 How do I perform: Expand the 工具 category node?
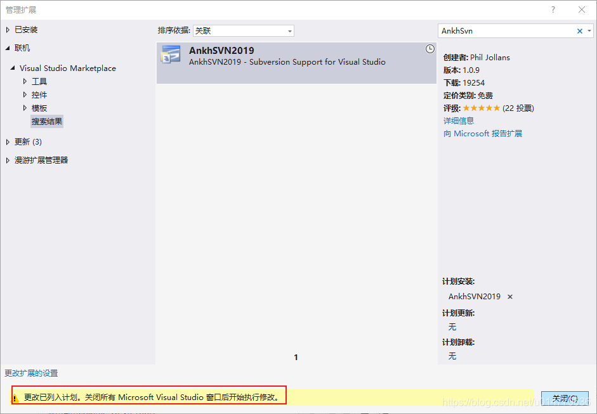(x=24, y=81)
